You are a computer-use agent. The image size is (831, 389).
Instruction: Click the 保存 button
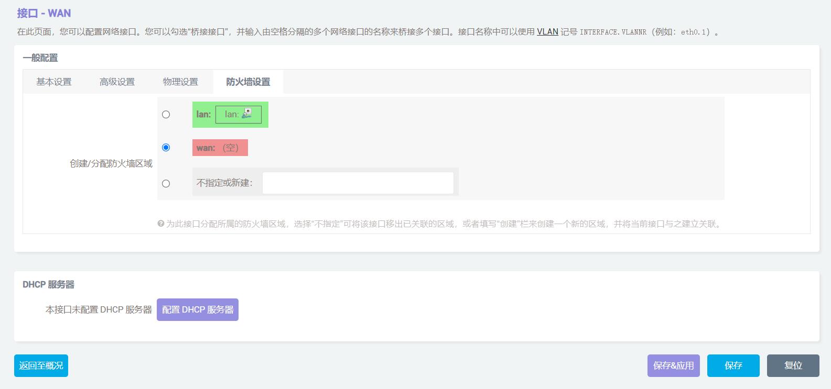click(733, 365)
